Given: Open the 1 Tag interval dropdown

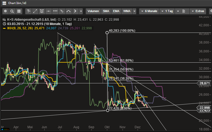Looking at the screenshot, I should point(167,11).
